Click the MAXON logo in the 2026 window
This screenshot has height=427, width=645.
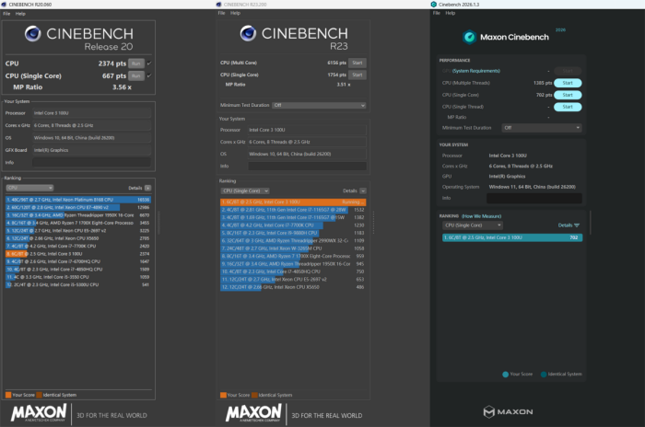(508, 411)
